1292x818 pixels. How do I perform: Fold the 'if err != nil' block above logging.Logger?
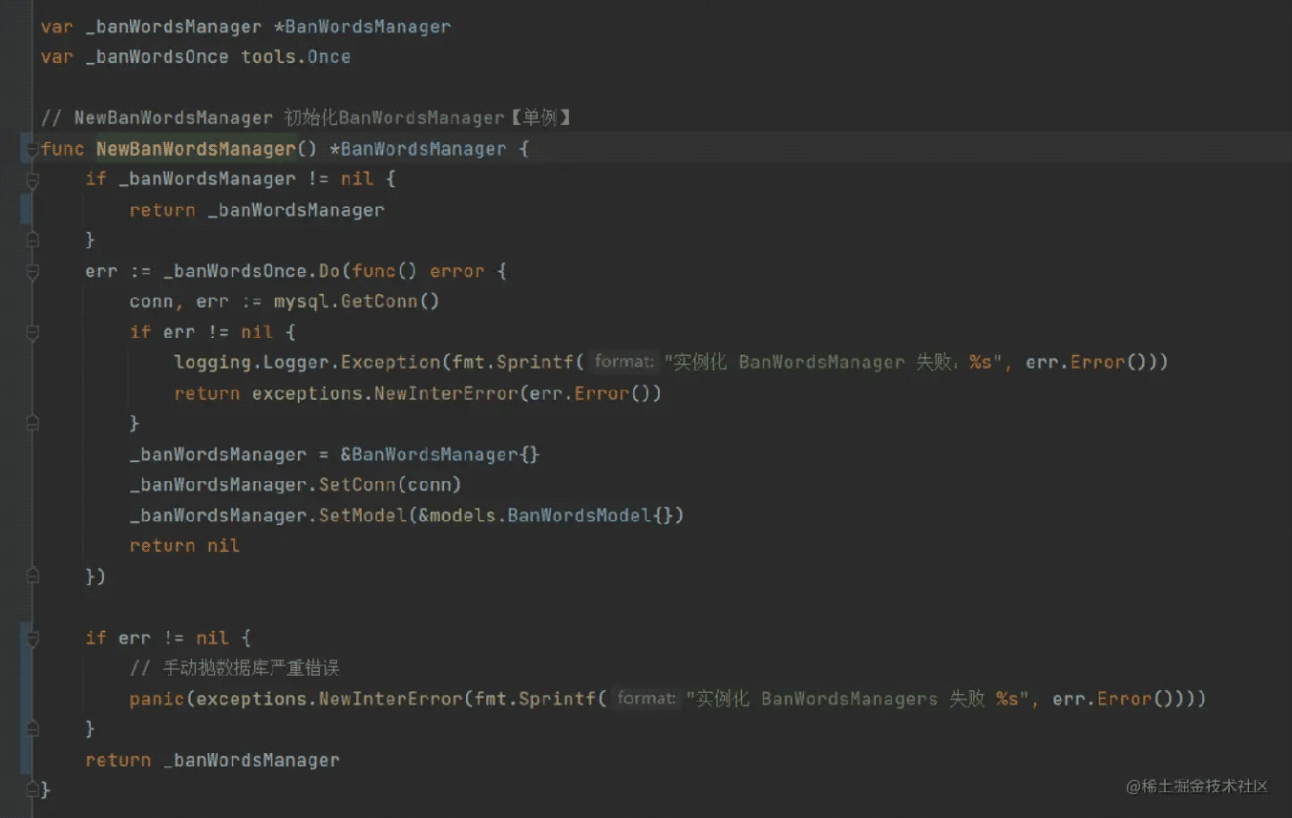[x=32, y=332]
